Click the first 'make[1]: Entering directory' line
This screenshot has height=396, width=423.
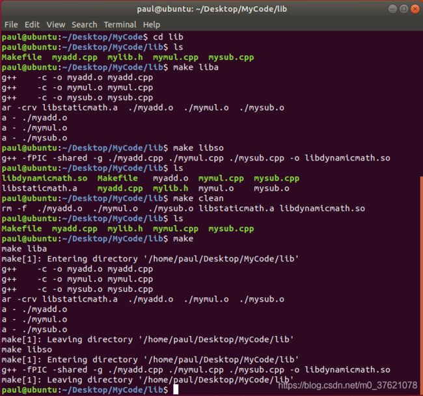point(150,259)
